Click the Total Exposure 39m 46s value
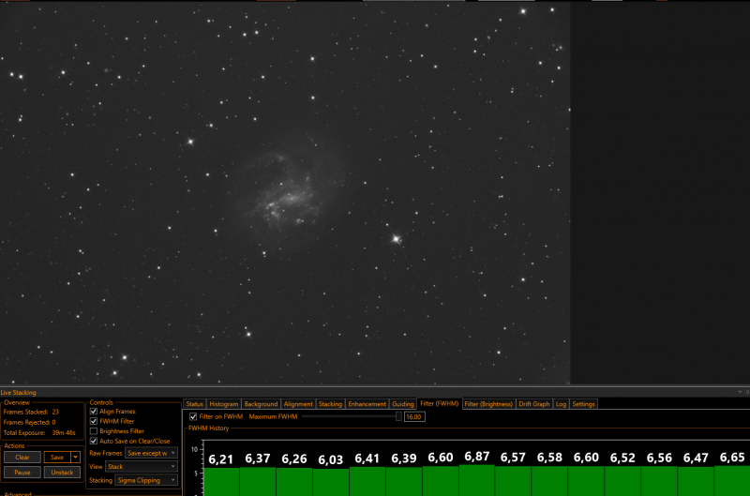The width and height of the screenshot is (750, 496). click(x=64, y=433)
